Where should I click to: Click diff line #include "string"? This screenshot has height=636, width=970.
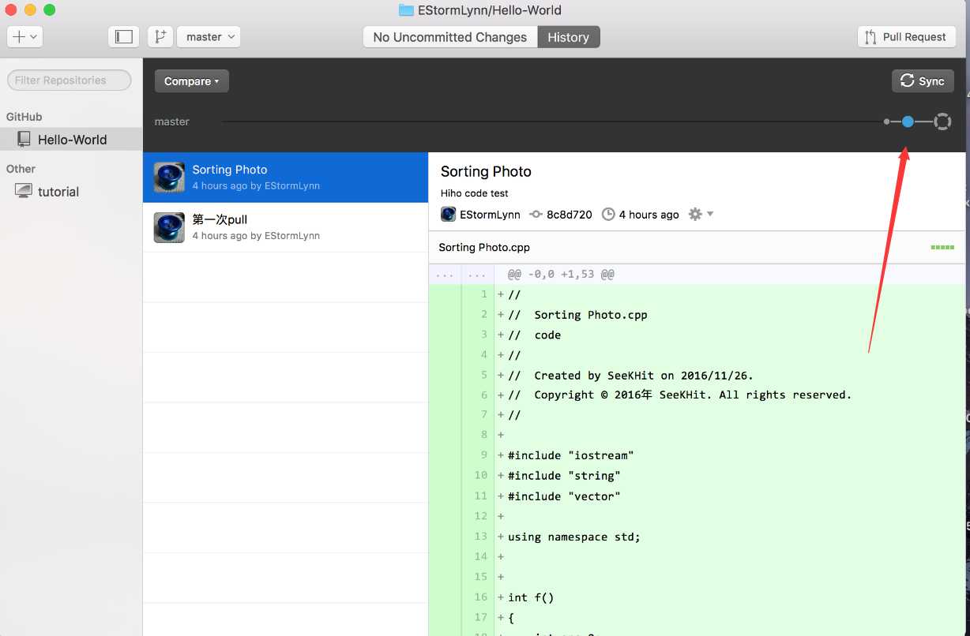564,476
